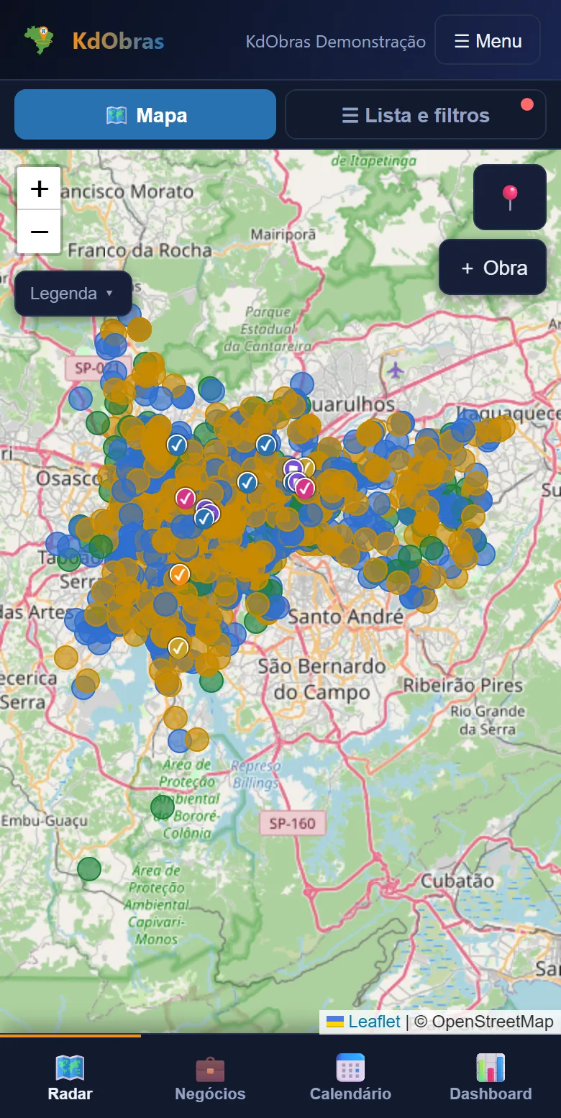Zoom out with the minus button

[x=39, y=232]
